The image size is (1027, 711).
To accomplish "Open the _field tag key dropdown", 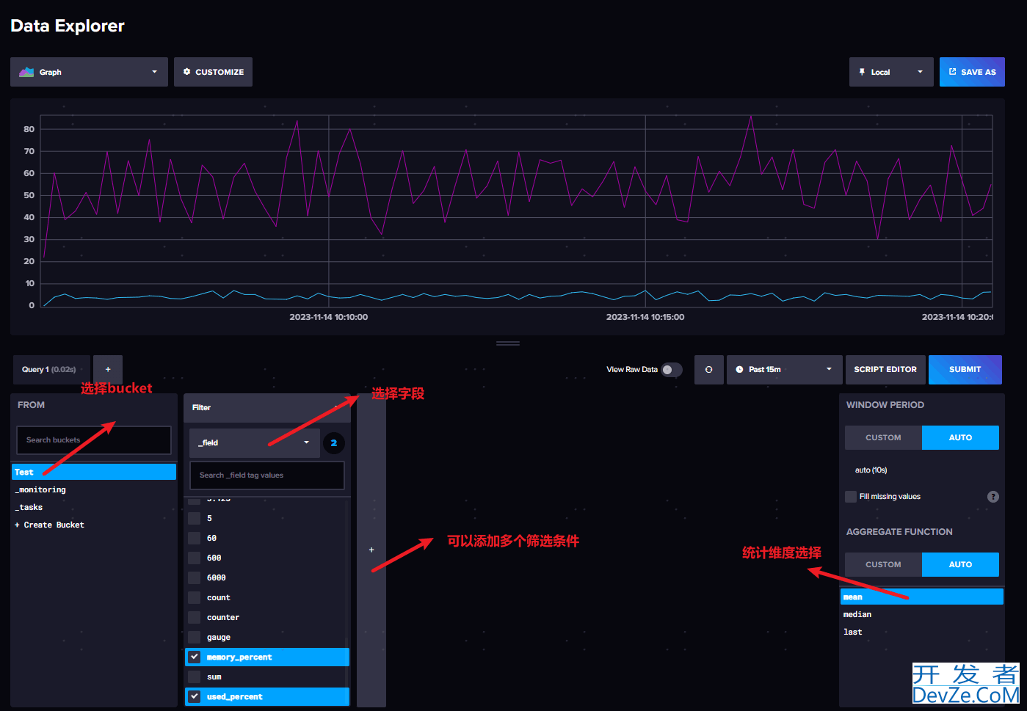I will (x=254, y=443).
